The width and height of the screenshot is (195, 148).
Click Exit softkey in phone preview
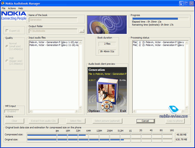coord(123,111)
